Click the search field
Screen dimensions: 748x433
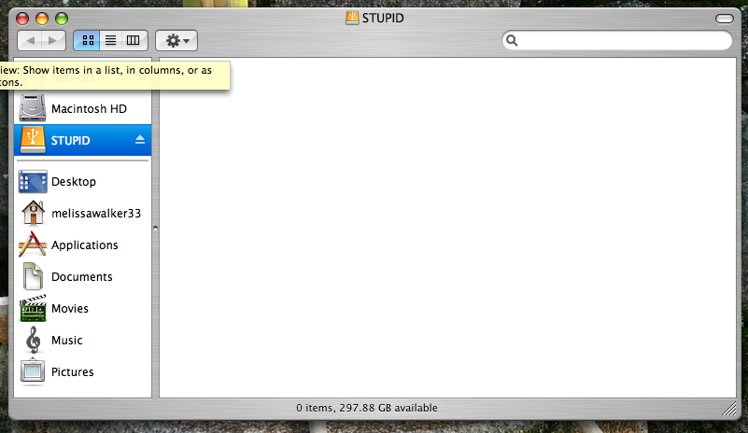(617, 40)
